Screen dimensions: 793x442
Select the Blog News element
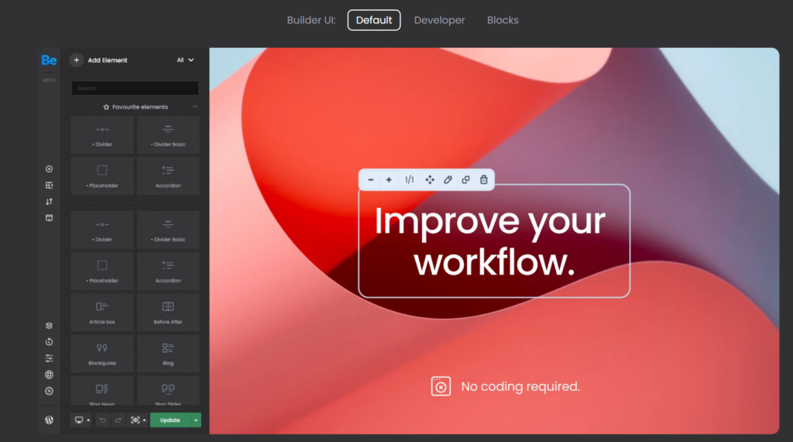[x=102, y=391]
